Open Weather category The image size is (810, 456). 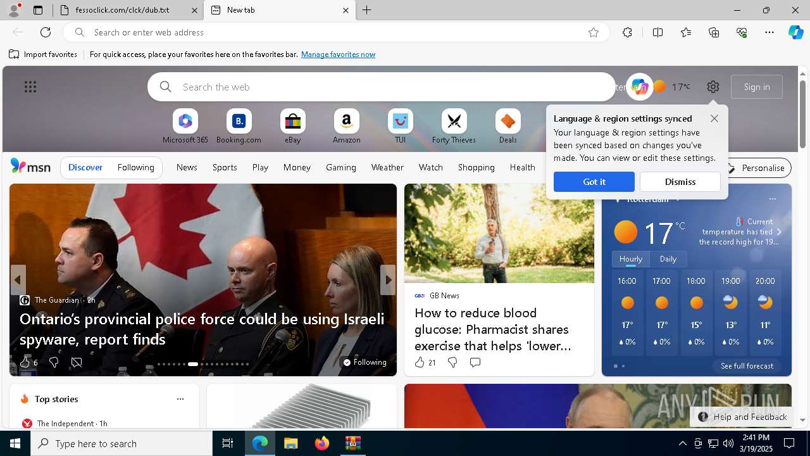[387, 167]
